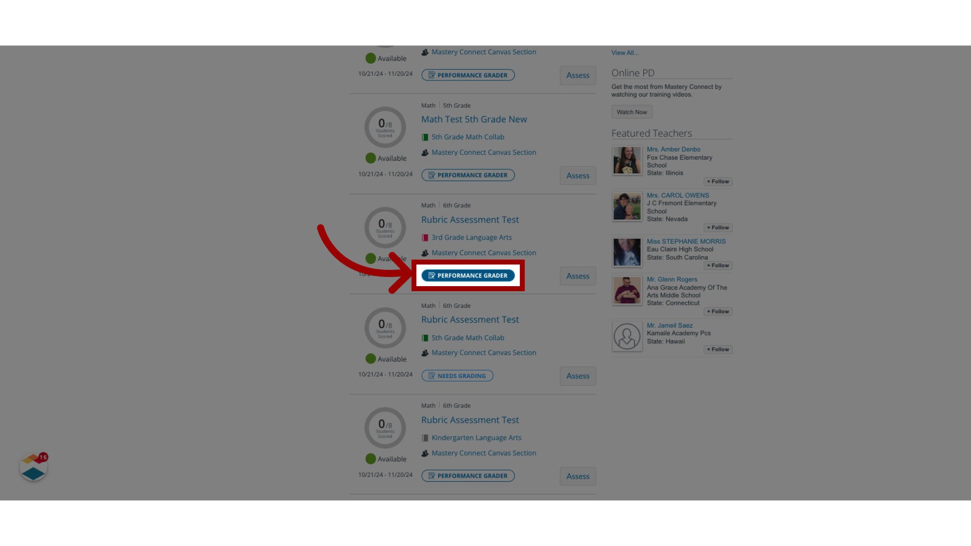Expand the View All link for featured section
The height and width of the screenshot is (546, 971).
(625, 53)
